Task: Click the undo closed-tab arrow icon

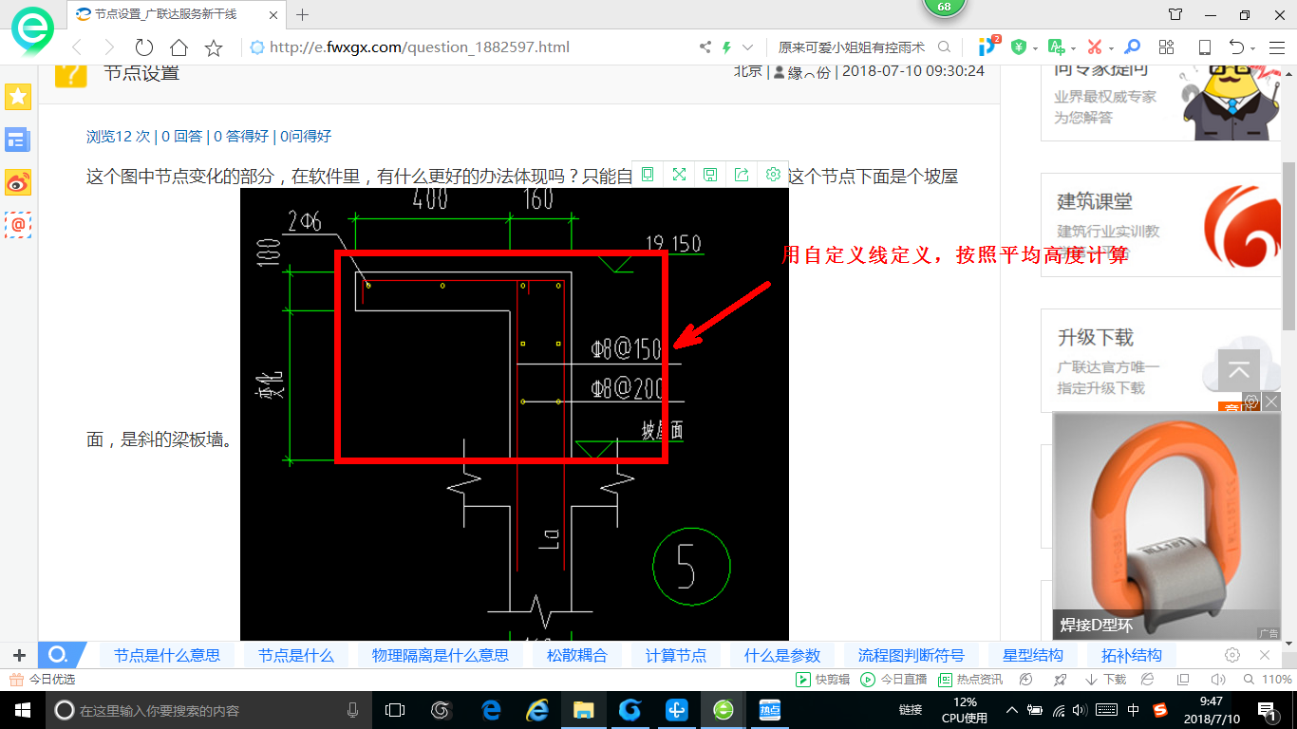Action: click(x=1236, y=47)
